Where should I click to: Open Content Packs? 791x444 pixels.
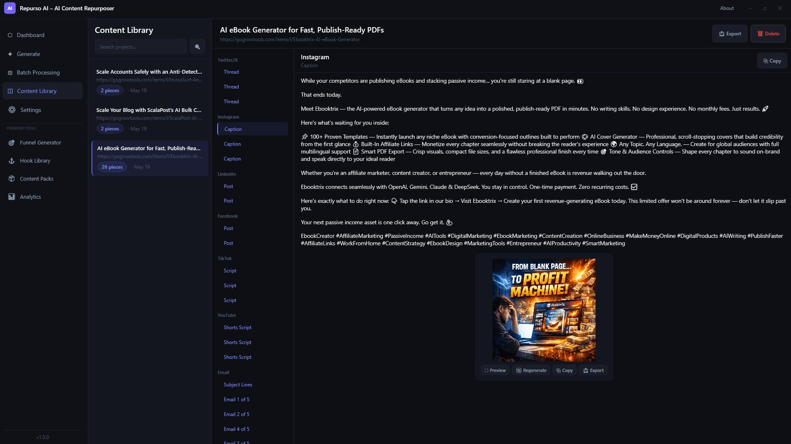42,179
